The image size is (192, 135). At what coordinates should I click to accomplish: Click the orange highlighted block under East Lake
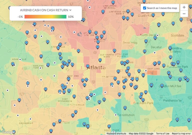(x=152, y=72)
